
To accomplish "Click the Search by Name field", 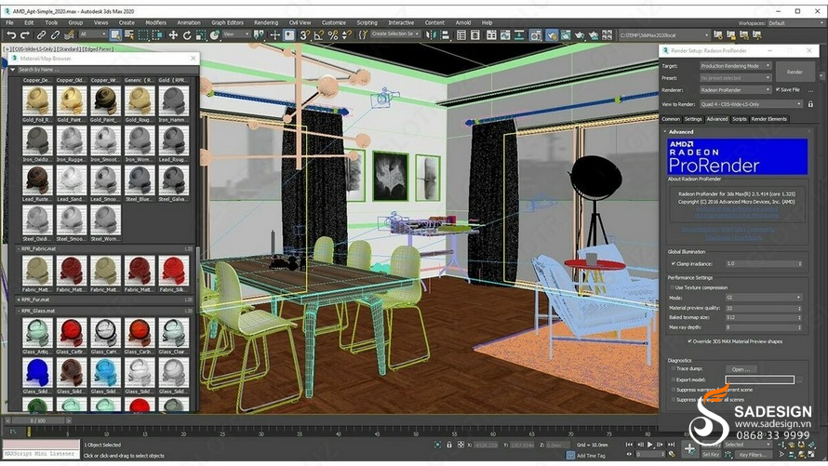I will tap(106, 70).
